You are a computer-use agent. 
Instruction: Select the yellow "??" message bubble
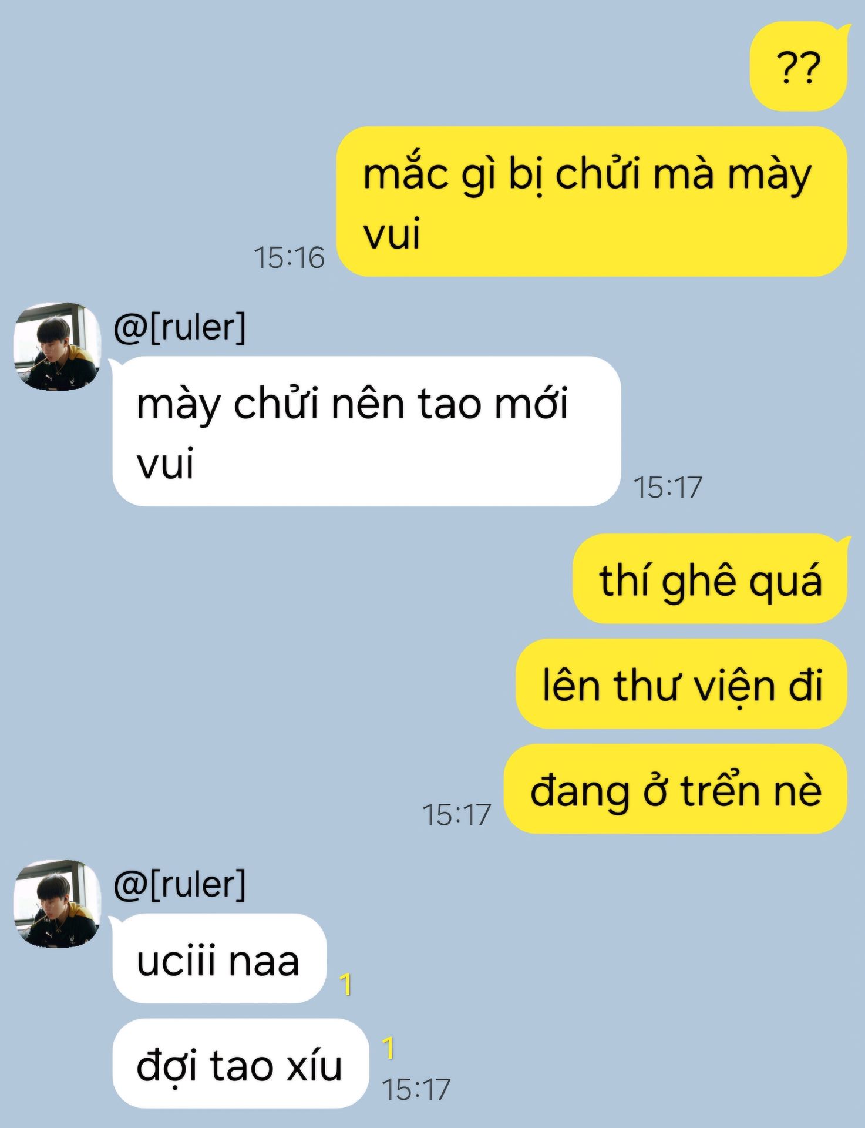click(799, 66)
